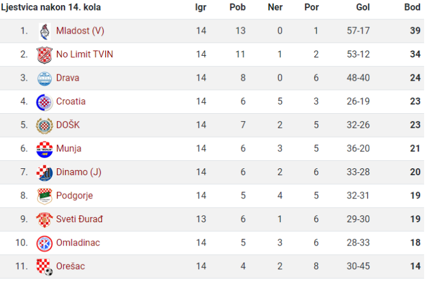Open the Mladost (V) team link
Image resolution: width=431 pixels, height=282 pixels.
click(x=80, y=31)
